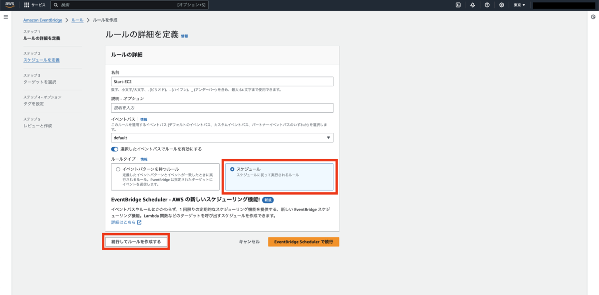Open the help question mark icon

[487, 5]
